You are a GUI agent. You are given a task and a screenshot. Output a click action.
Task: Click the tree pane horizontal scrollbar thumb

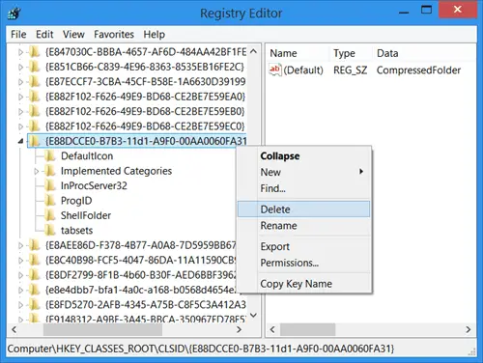(102, 329)
